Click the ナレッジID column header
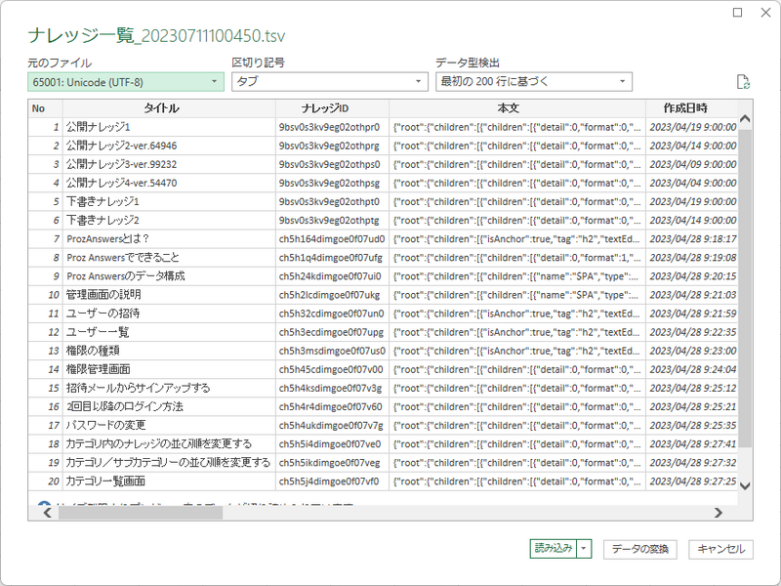Screen dimensions: 781x586 tap(332, 108)
